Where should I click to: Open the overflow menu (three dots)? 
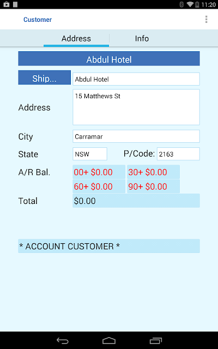(x=206, y=20)
